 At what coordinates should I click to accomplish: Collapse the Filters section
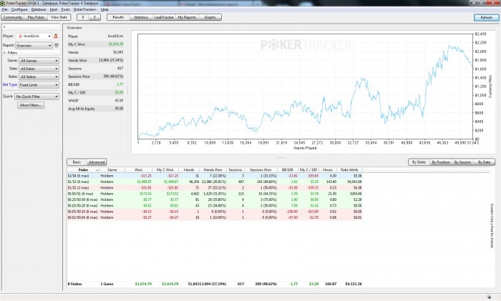point(4,53)
